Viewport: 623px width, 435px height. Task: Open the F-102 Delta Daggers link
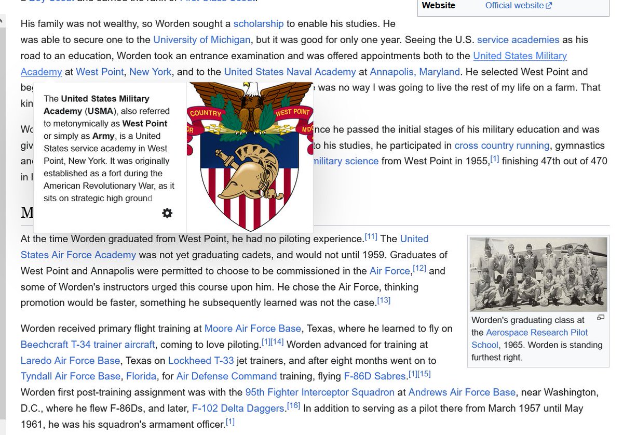(x=239, y=408)
